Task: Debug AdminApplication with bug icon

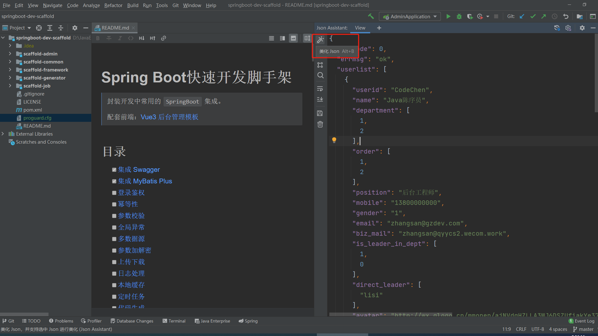Action: coord(459,16)
